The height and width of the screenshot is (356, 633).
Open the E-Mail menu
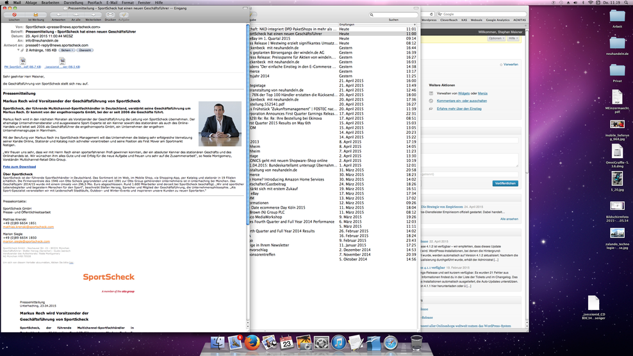click(112, 3)
